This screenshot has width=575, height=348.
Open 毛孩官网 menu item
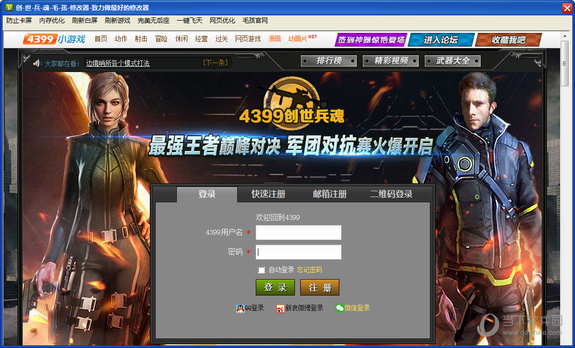[x=255, y=21]
